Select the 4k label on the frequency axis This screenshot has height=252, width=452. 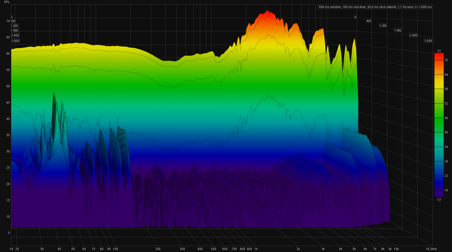pyautogui.click(x=340, y=249)
